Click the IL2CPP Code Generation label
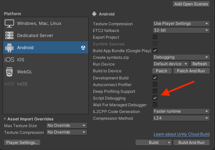Viewport: 215px width, 150px height. click(116, 112)
